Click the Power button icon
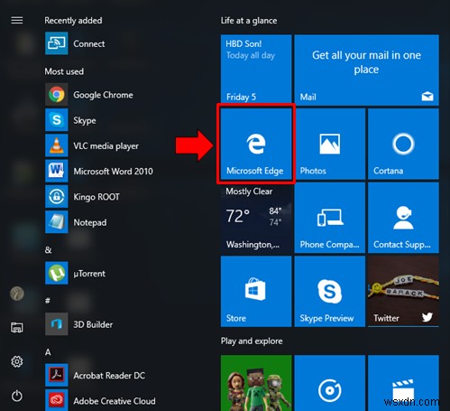This screenshot has width=450, height=411. coord(17,396)
